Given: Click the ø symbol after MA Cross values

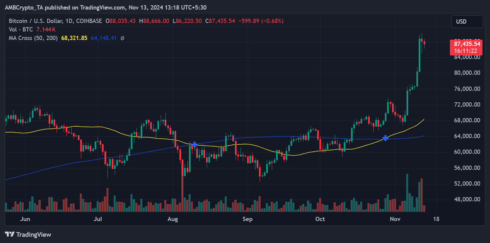Looking at the screenshot, I should pyautogui.click(x=122, y=38).
